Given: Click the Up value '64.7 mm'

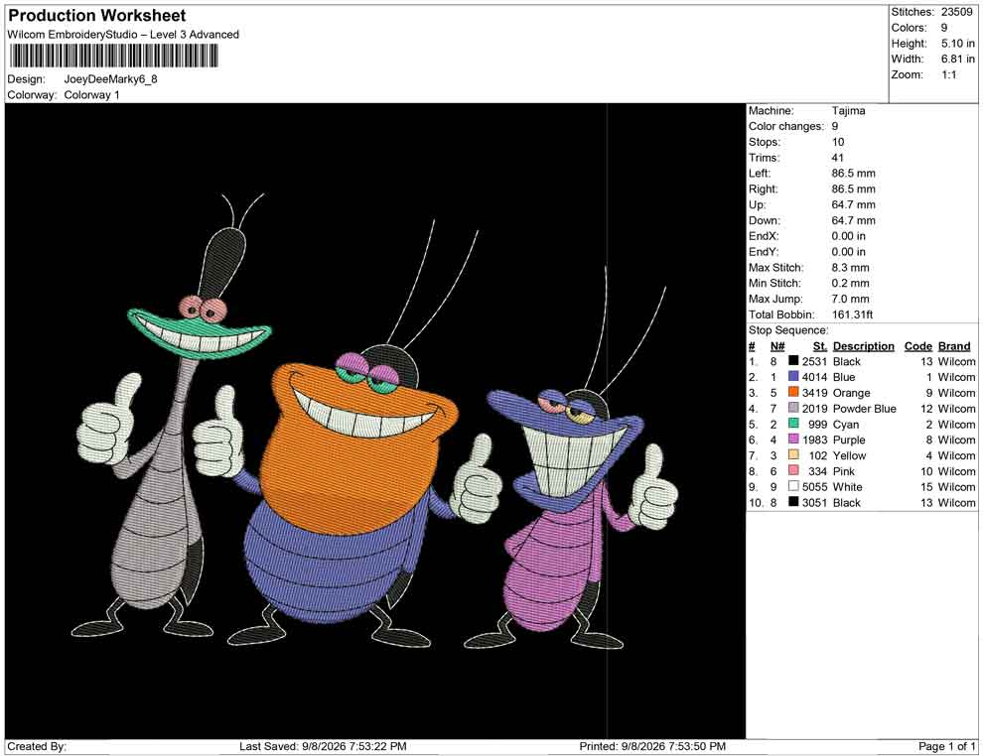Looking at the screenshot, I should [x=853, y=204].
